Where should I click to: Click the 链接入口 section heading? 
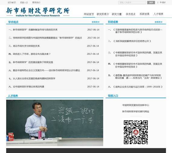(x=113, y=96)
